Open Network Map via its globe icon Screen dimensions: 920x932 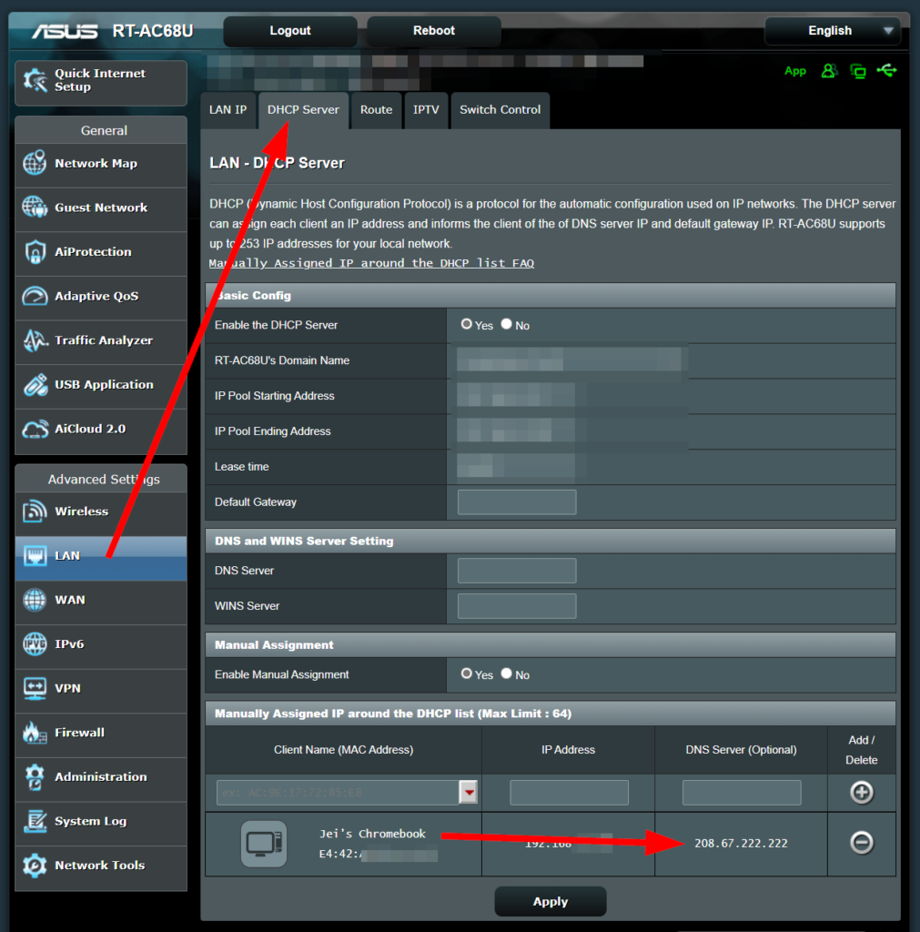click(x=35, y=163)
